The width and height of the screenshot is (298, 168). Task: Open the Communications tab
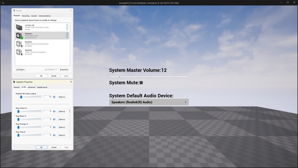coord(45,16)
